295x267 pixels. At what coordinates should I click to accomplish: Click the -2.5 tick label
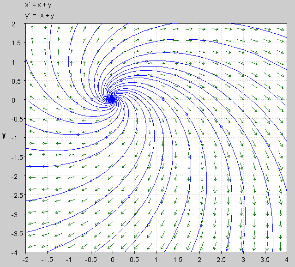17,195
